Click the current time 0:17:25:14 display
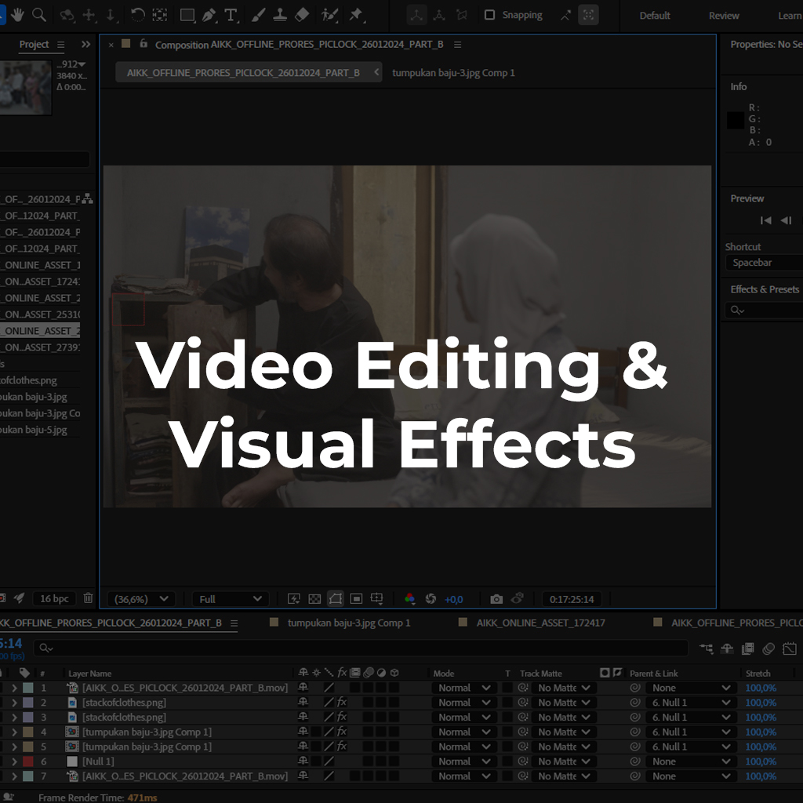The height and width of the screenshot is (803, 803). click(571, 599)
